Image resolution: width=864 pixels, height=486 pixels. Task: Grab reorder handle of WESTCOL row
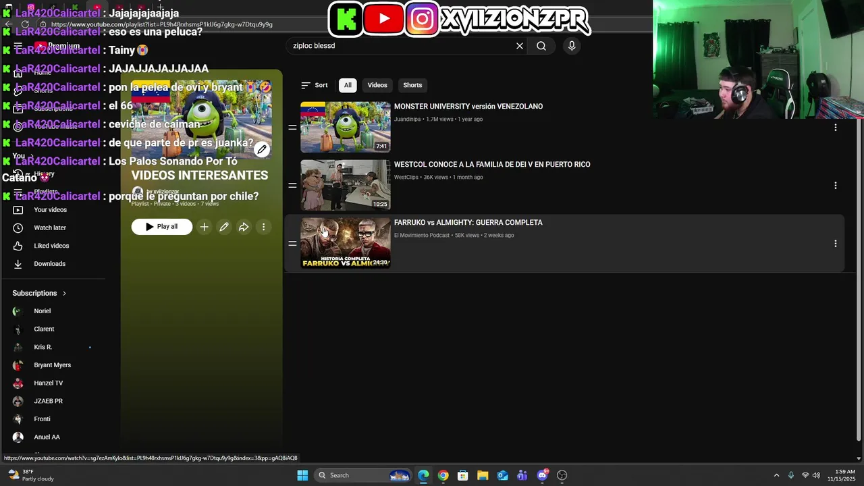[x=292, y=185]
